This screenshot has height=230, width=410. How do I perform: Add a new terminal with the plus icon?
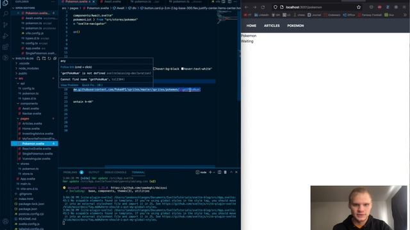(x=210, y=172)
